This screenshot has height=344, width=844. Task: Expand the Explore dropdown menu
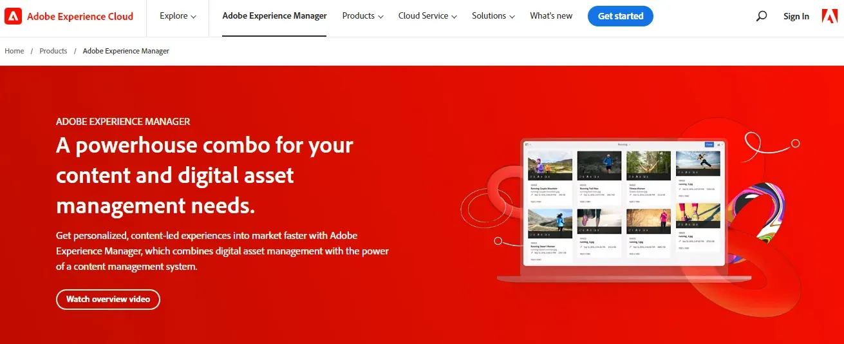coord(178,16)
